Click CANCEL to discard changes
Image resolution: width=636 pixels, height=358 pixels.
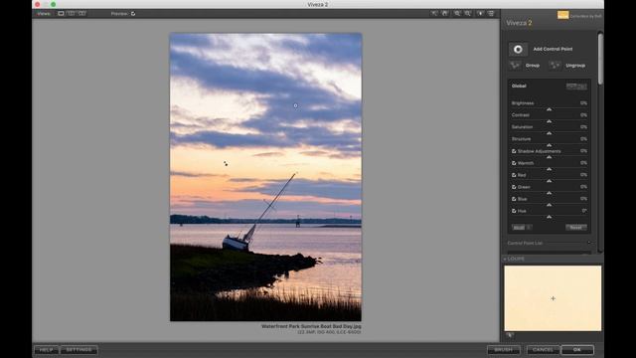543,350
